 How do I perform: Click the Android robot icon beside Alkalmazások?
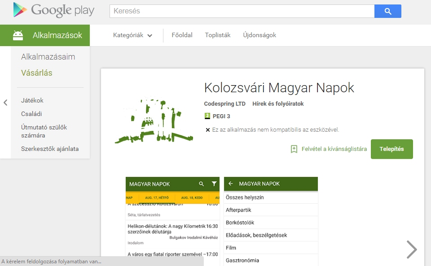click(18, 35)
